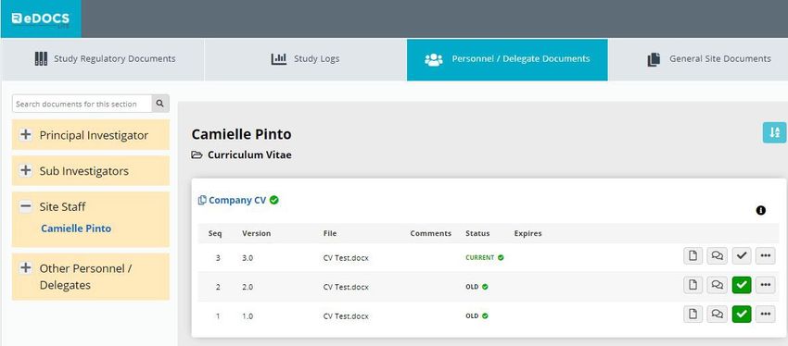The width and height of the screenshot is (788, 346).
Task: Toggle green checkmark for version 2.0
Action: pyautogui.click(x=742, y=285)
